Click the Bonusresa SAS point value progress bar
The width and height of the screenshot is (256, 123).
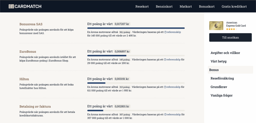tap(136, 28)
